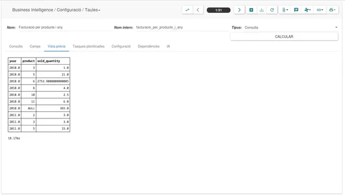
Task: Click the Nom intern input field
Action: [182, 27]
